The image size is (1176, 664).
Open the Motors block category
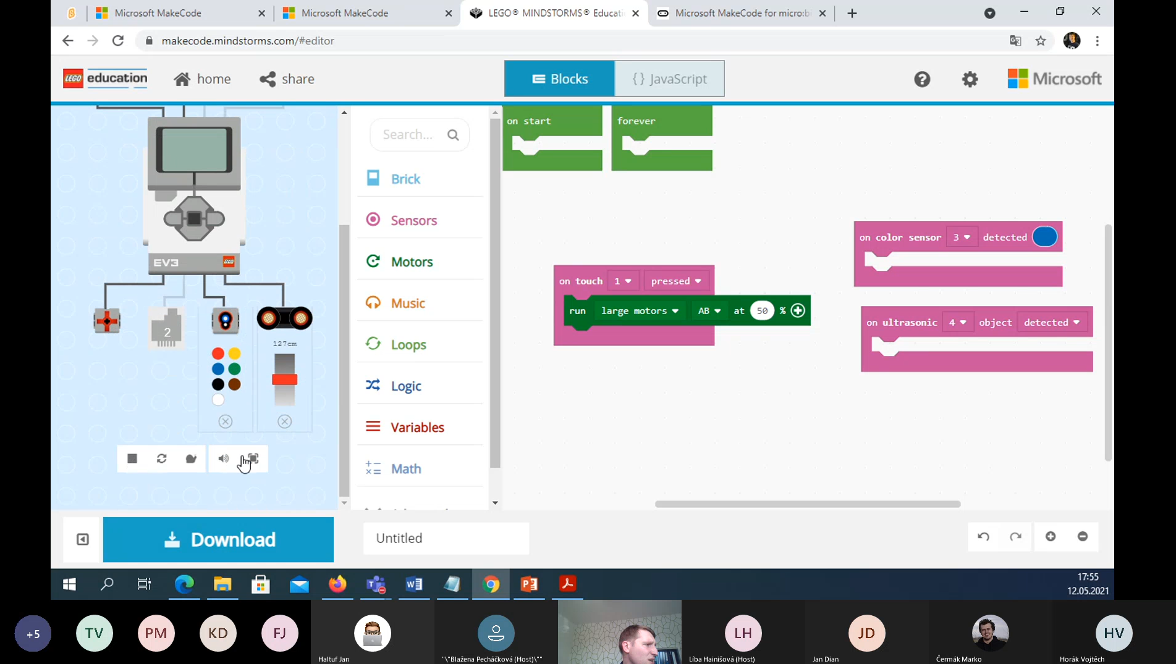[x=420, y=262]
